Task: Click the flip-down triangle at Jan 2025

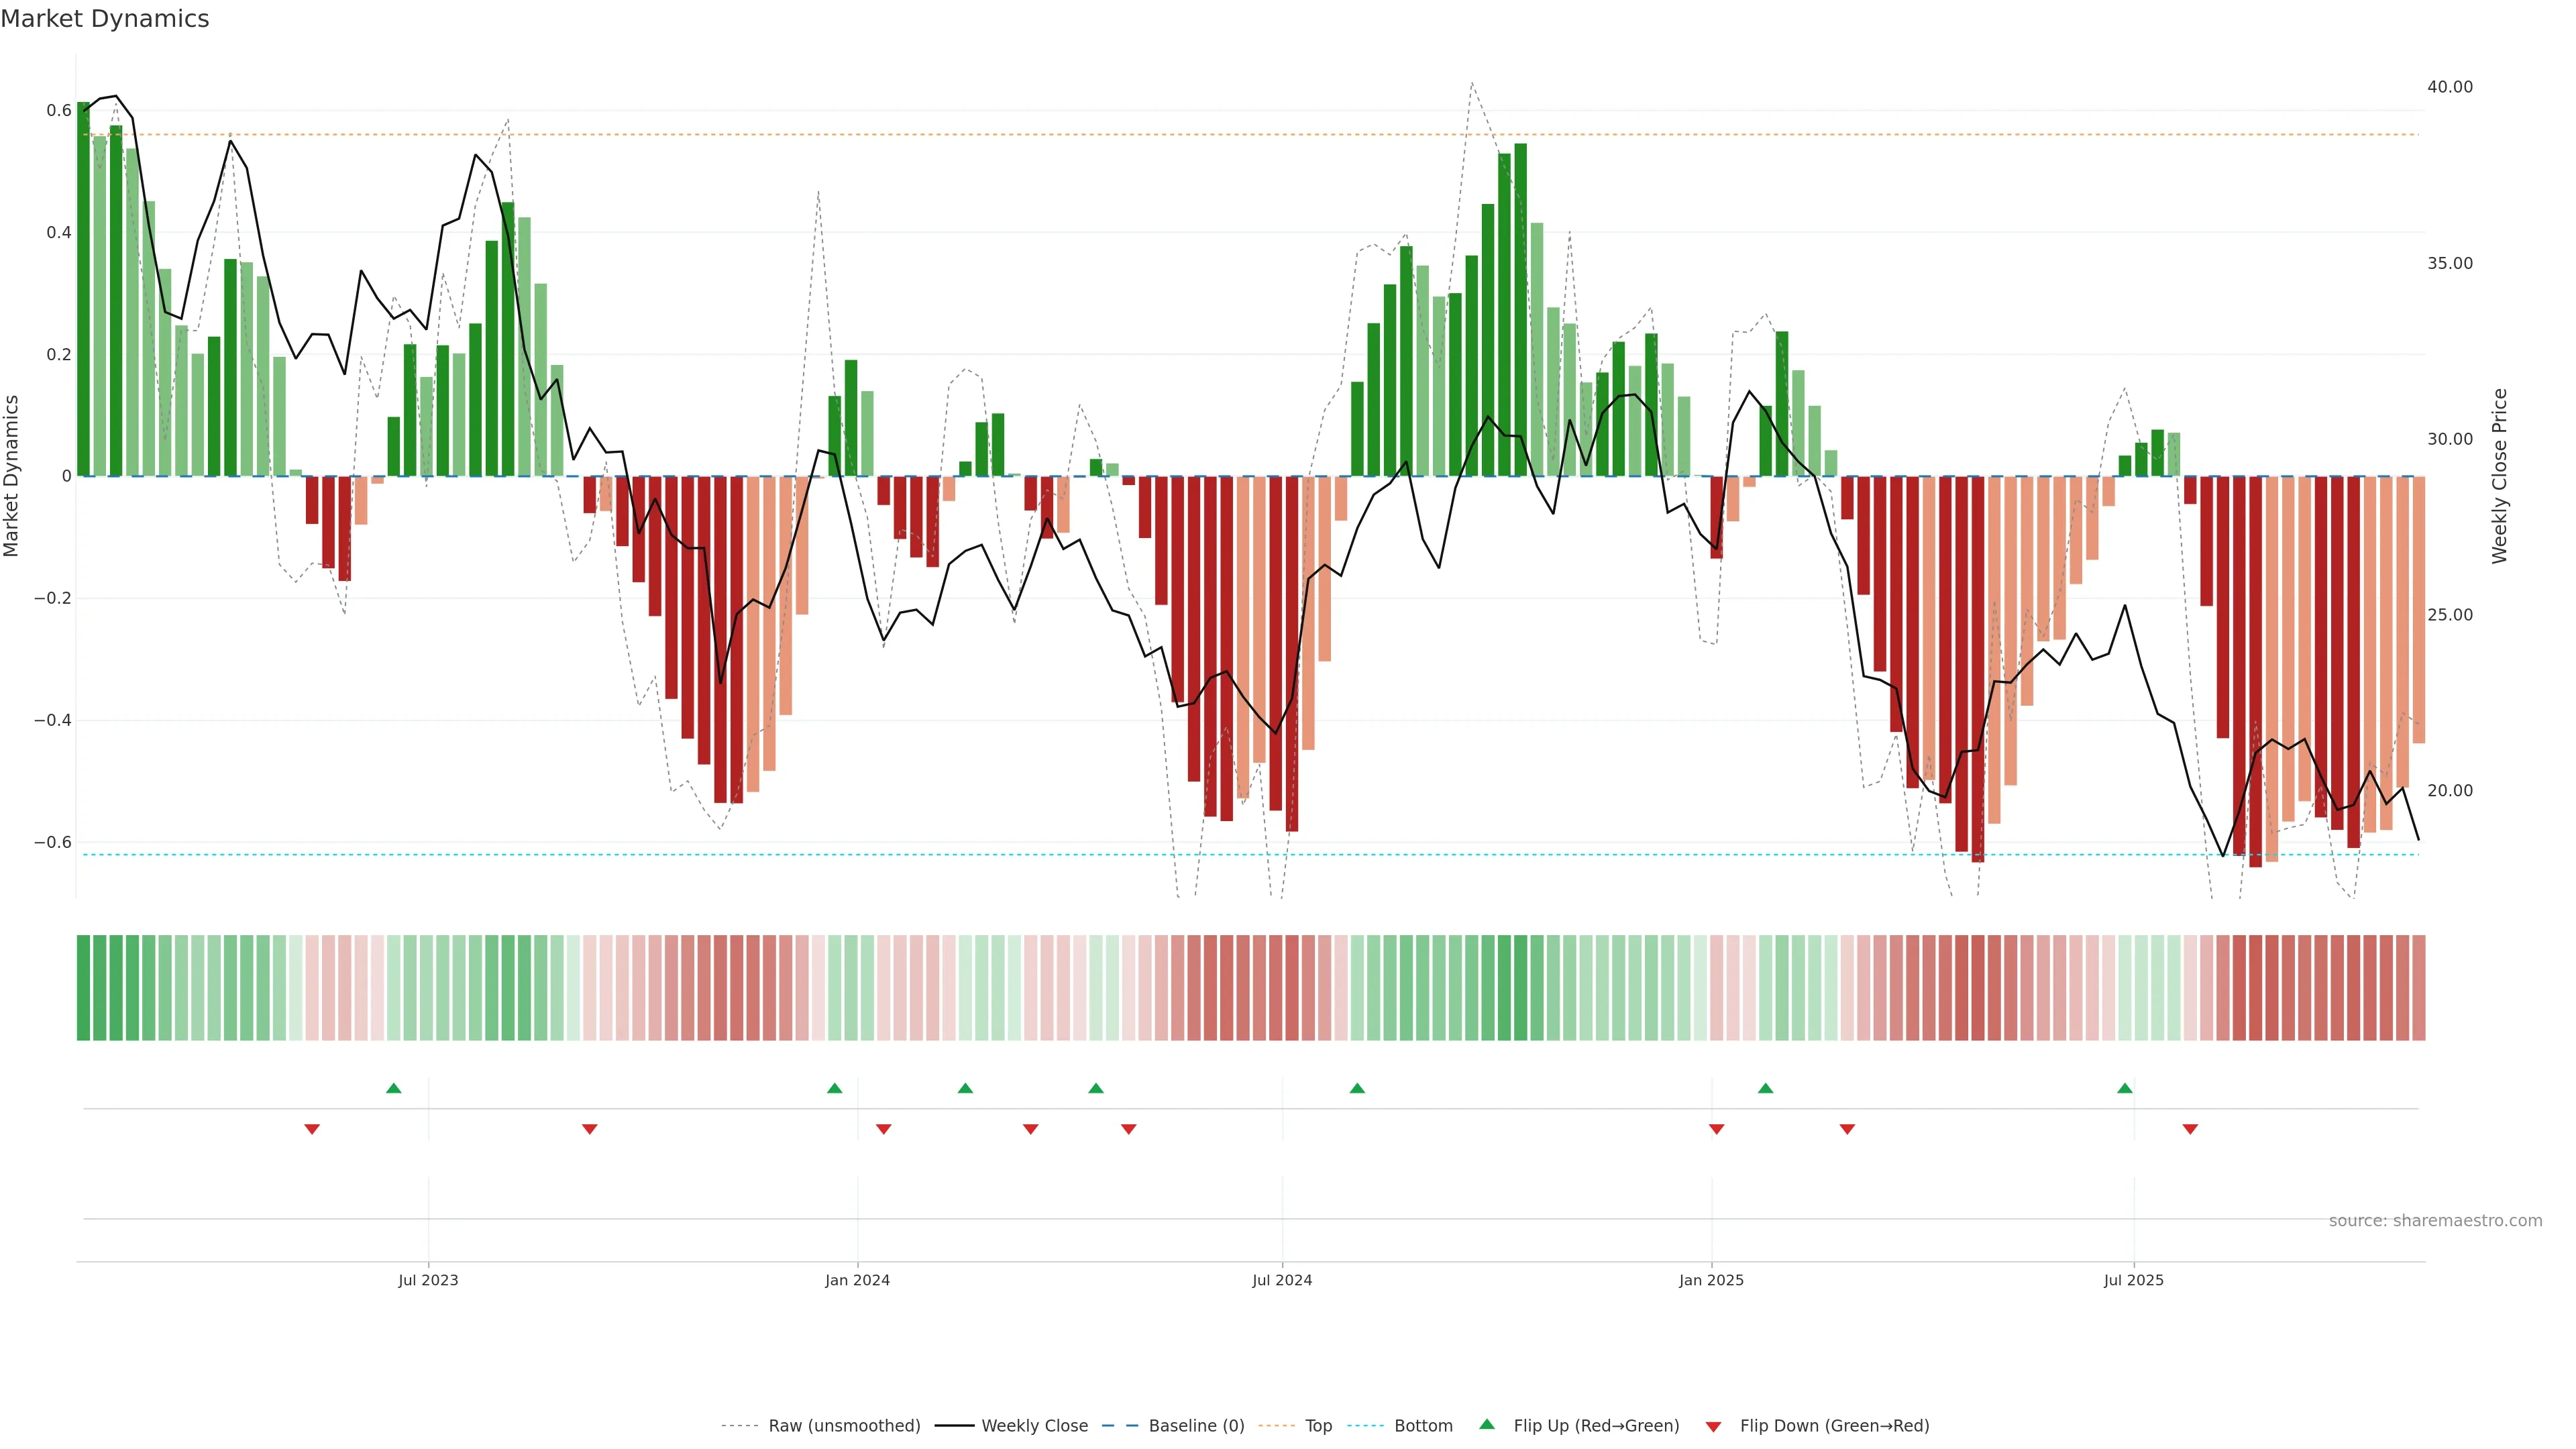Action: [x=1716, y=1129]
